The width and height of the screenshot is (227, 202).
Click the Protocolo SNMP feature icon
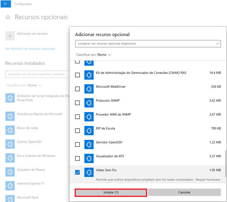pyautogui.click(x=89, y=103)
